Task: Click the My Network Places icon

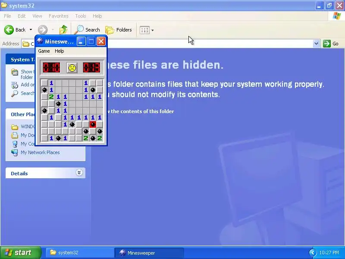Action: click(x=15, y=152)
